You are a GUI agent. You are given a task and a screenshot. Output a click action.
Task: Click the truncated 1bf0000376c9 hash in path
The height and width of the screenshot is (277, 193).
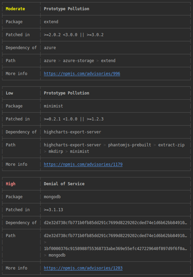pos(115,249)
